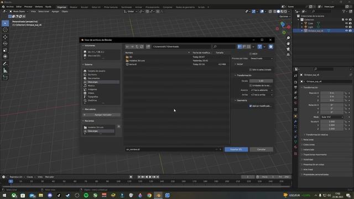
Task: Select the Scale tool in viewport toolbar
Action: point(5,50)
